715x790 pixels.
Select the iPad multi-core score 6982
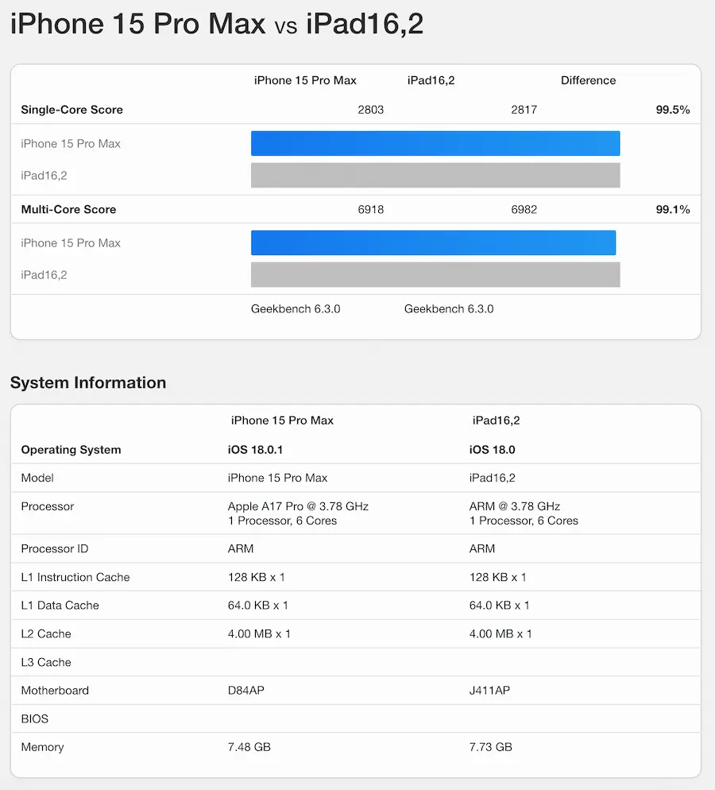point(524,210)
